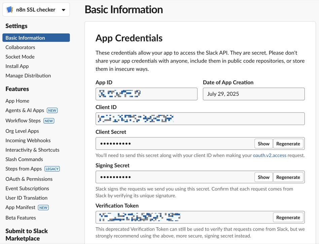Go to OAuth & Permissions
Viewport: 319px width, 244px height.
[29, 179]
